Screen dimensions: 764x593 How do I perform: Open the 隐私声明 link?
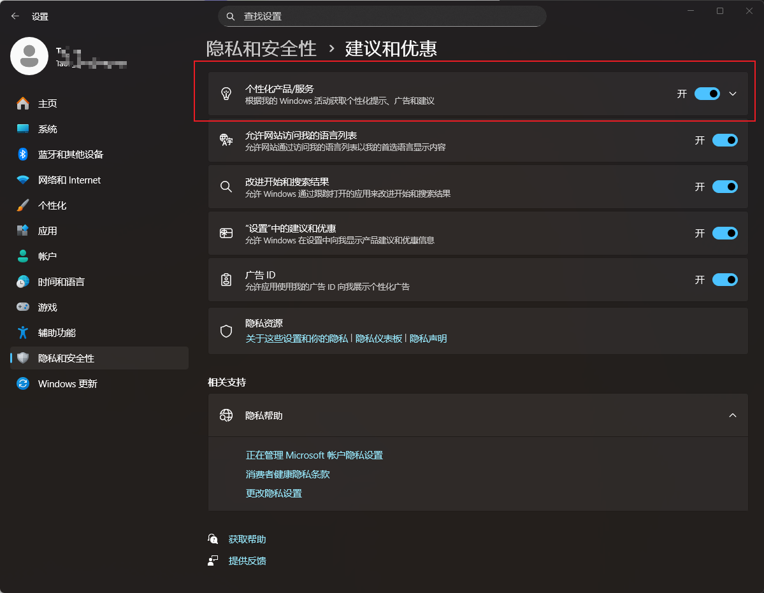[x=428, y=338]
